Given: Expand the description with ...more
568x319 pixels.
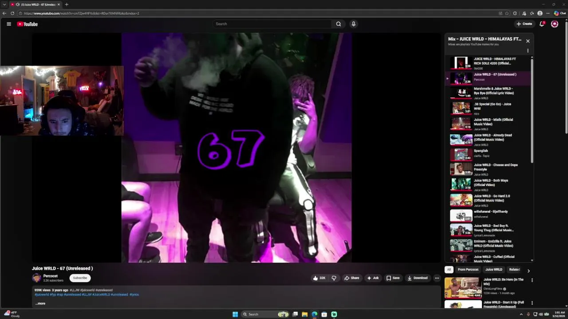Looking at the screenshot, I should coord(40,303).
